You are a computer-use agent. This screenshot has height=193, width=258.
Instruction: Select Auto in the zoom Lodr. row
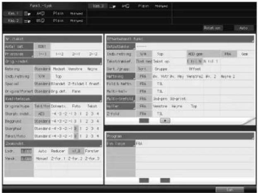tap(42, 151)
